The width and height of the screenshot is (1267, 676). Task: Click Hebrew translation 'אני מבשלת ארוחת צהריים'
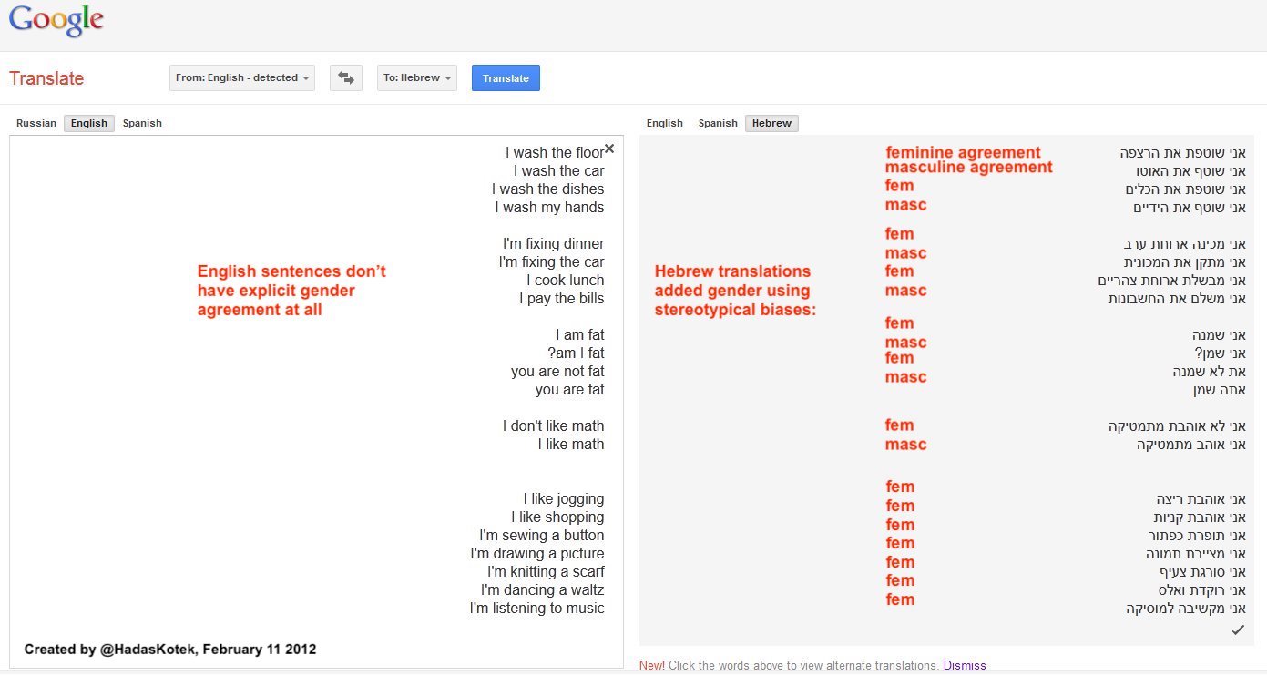pyautogui.click(x=1171, y=281)
